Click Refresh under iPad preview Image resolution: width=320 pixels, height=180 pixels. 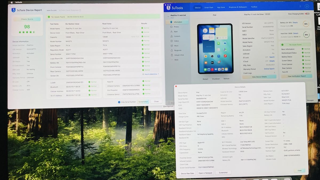pos(226,79)
